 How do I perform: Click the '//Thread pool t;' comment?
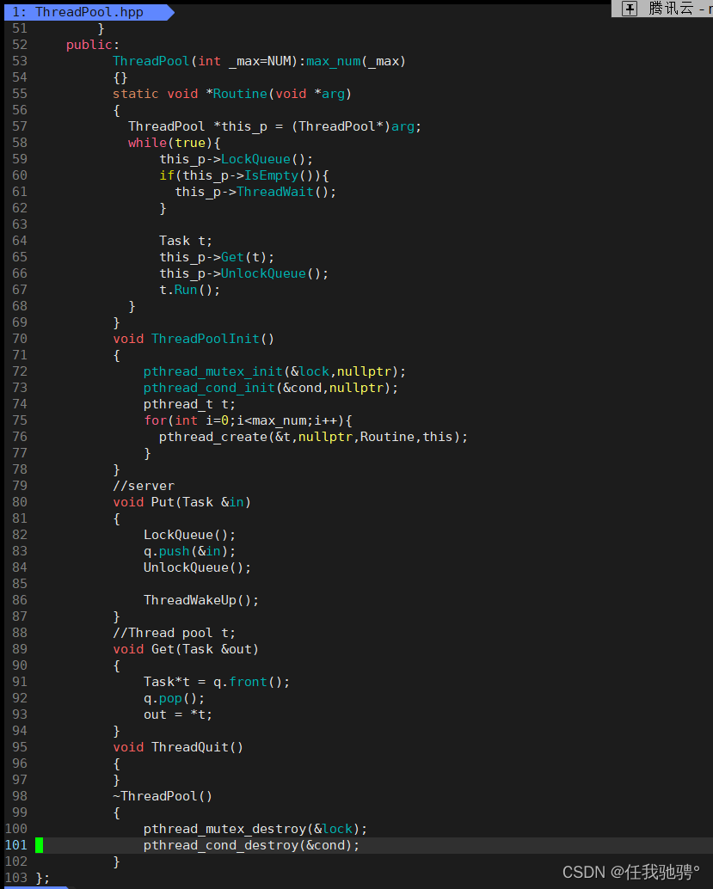click(174, 633)
